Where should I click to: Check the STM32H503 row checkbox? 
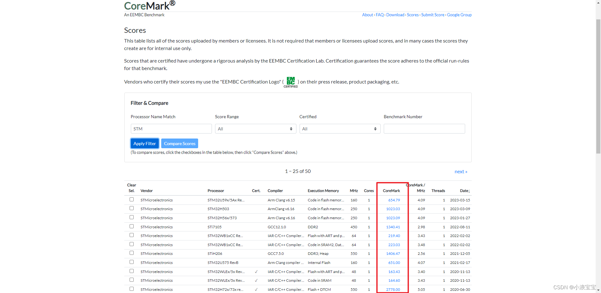click(x=131, y=208)
